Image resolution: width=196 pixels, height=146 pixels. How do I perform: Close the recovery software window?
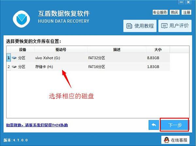tap(188, 2)
